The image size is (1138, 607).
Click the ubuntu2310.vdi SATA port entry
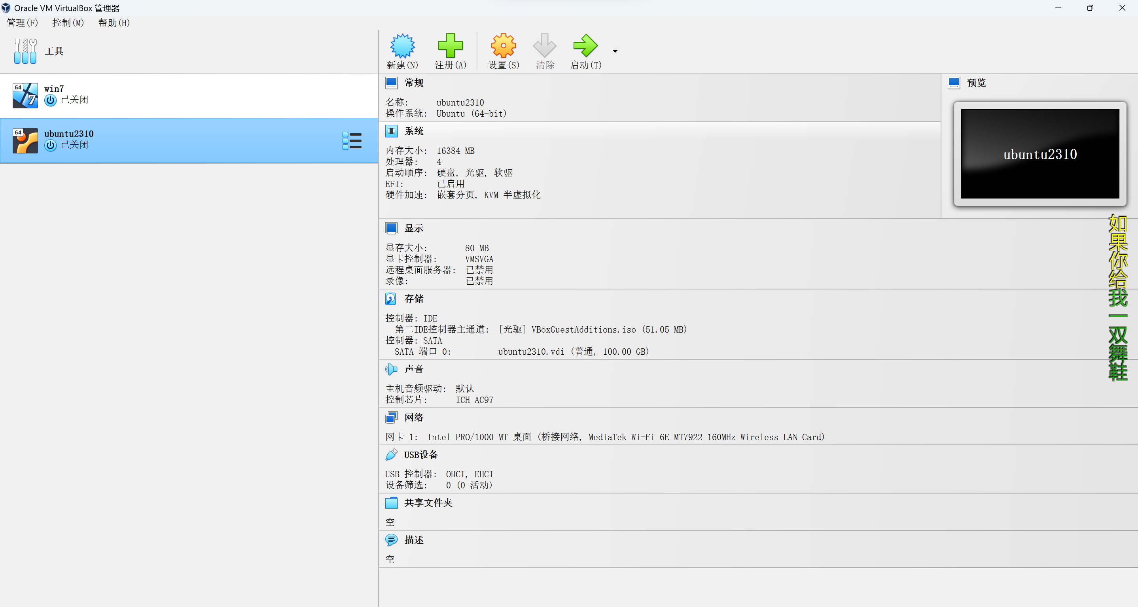point(574,352)
